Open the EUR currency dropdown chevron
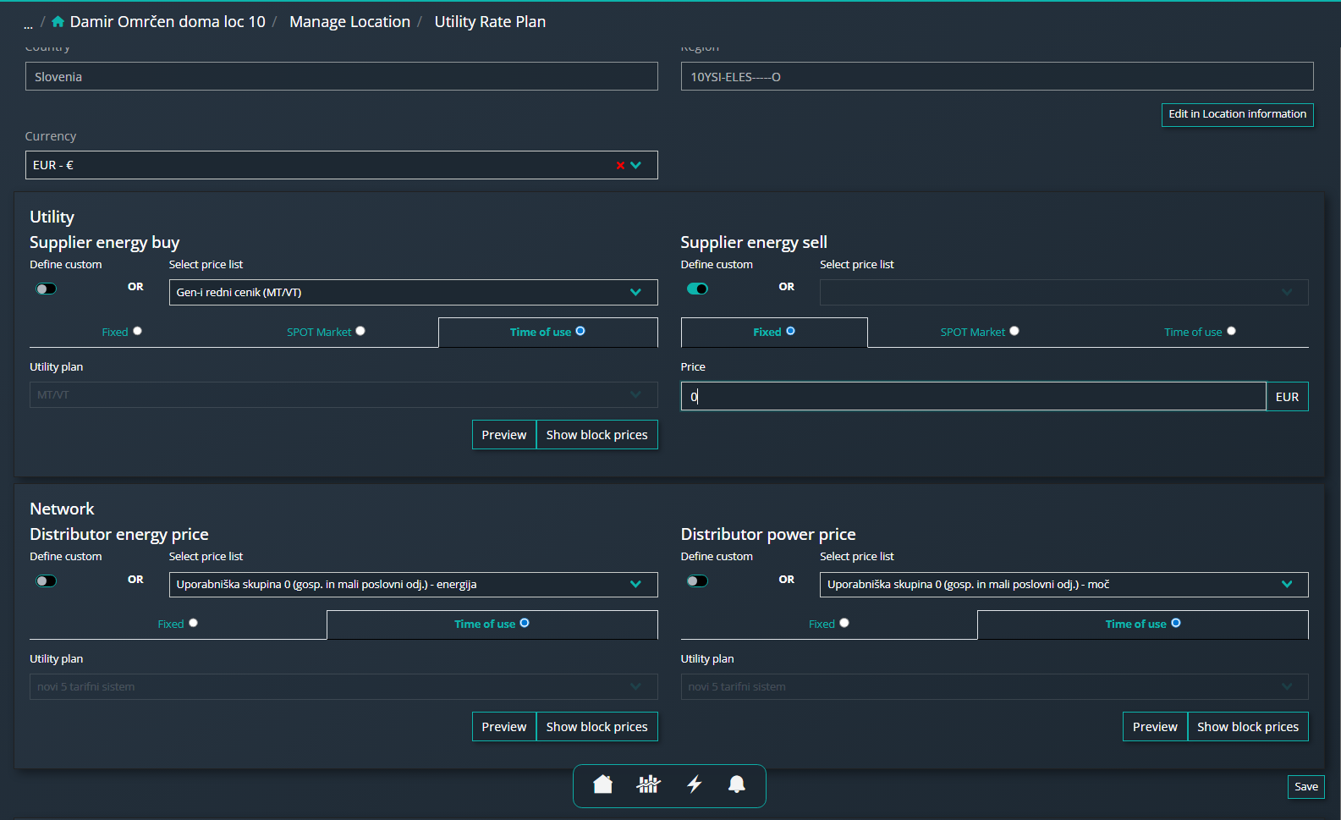Image resolution: width=1341 pixels, height=820 pixels. (x=636, y=165)
